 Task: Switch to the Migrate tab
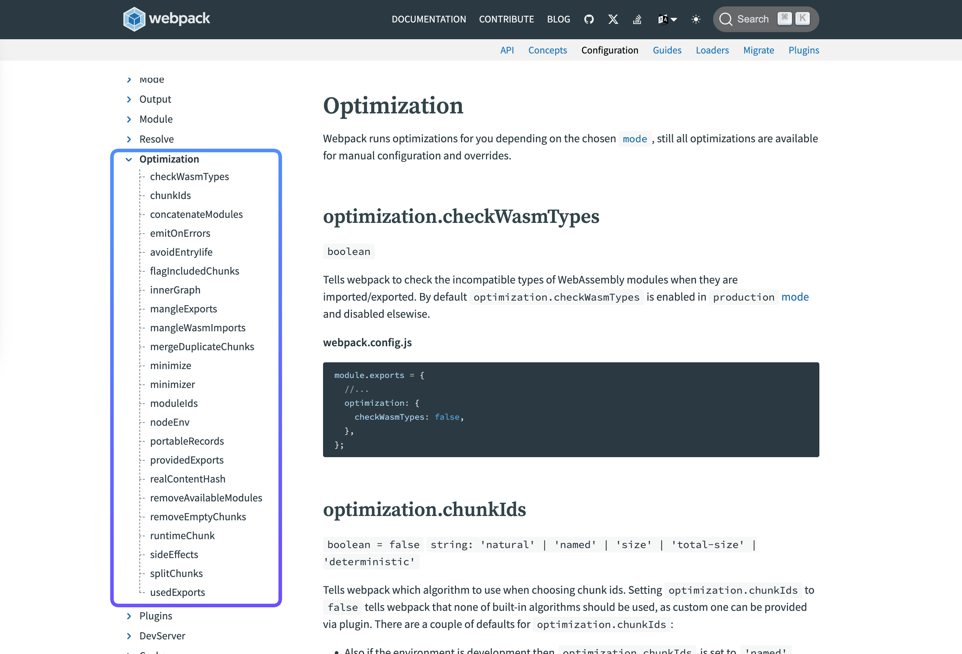(758, 50)
